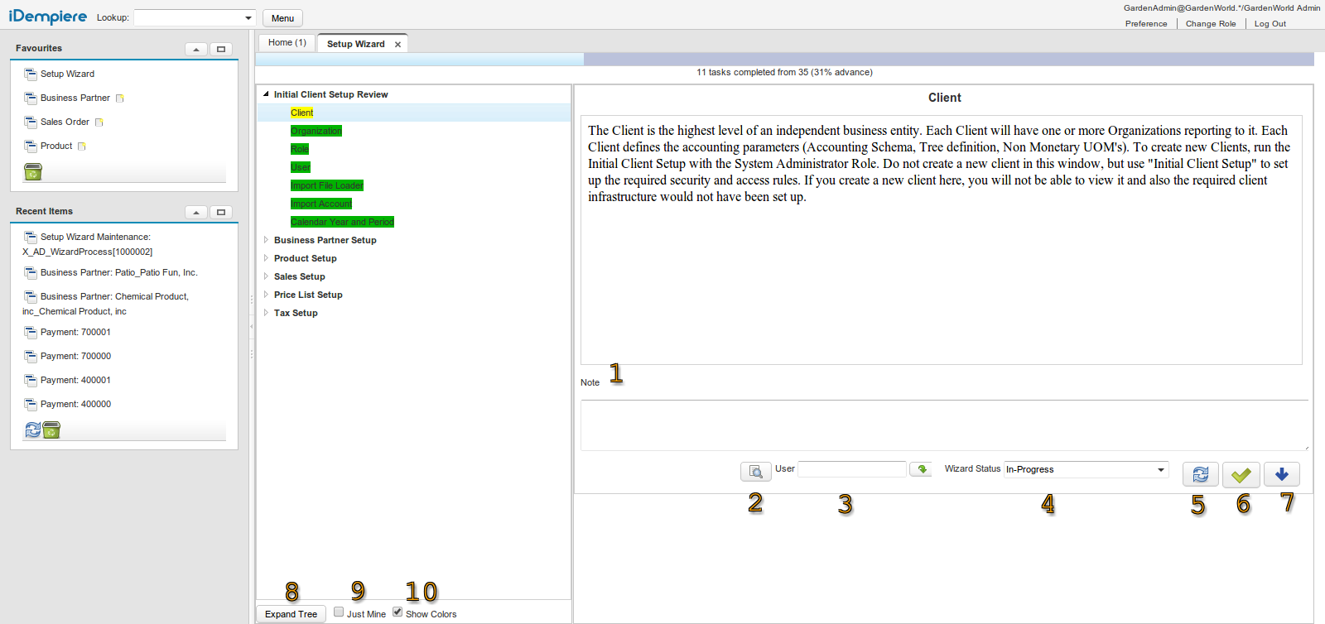Image resolution: width=1325 pixels, height=624 pixels.
Task: Expand Sales Setup tree node
Action: pos(266,276)
